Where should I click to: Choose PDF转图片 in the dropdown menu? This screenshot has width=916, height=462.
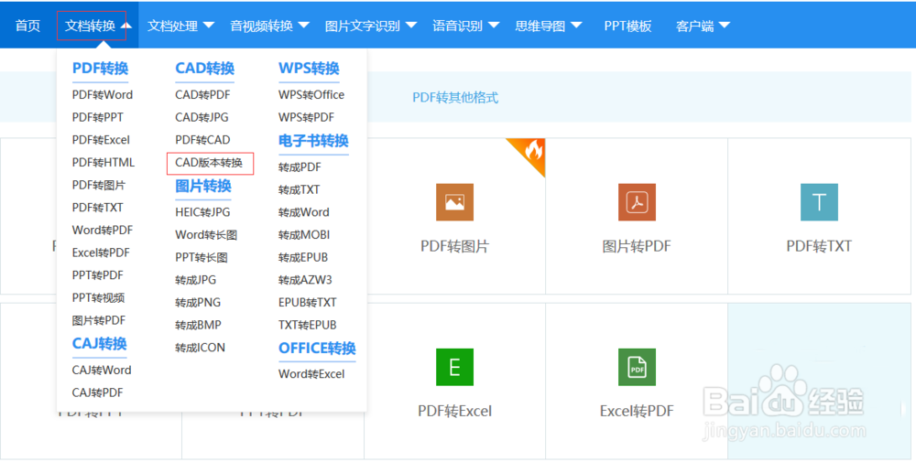pos(98,185)
